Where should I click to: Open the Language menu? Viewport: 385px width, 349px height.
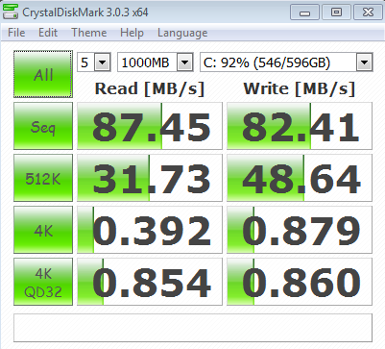coord(182,33)
